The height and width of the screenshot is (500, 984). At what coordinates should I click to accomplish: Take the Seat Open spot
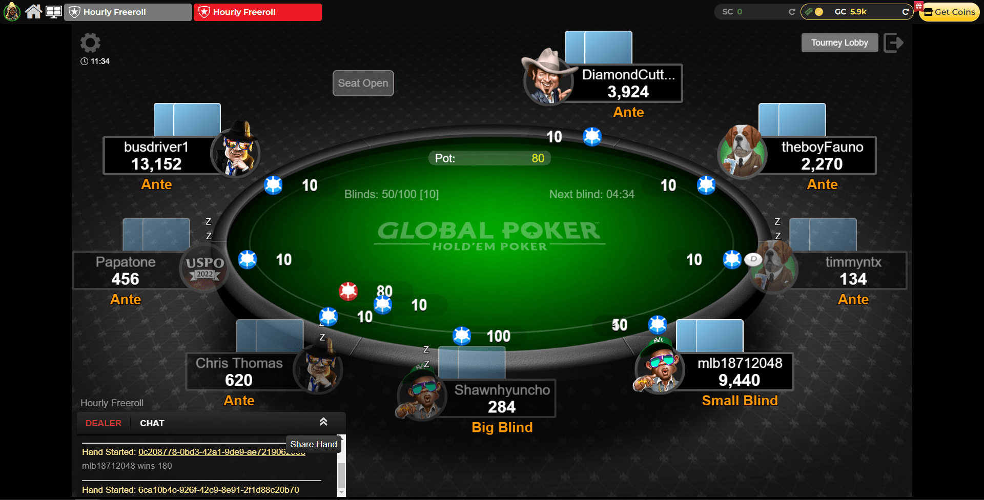pos(363,83)
